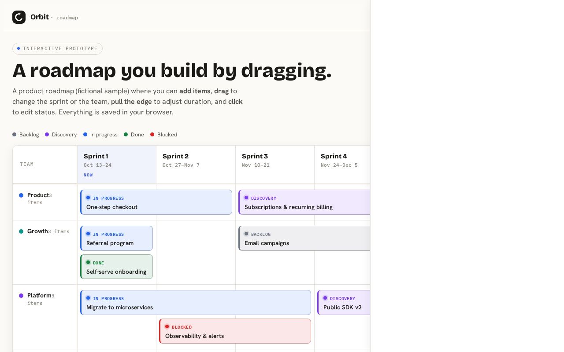
Task: Click the red status dot on Observability & alerts
Action: tap(167, 326)
